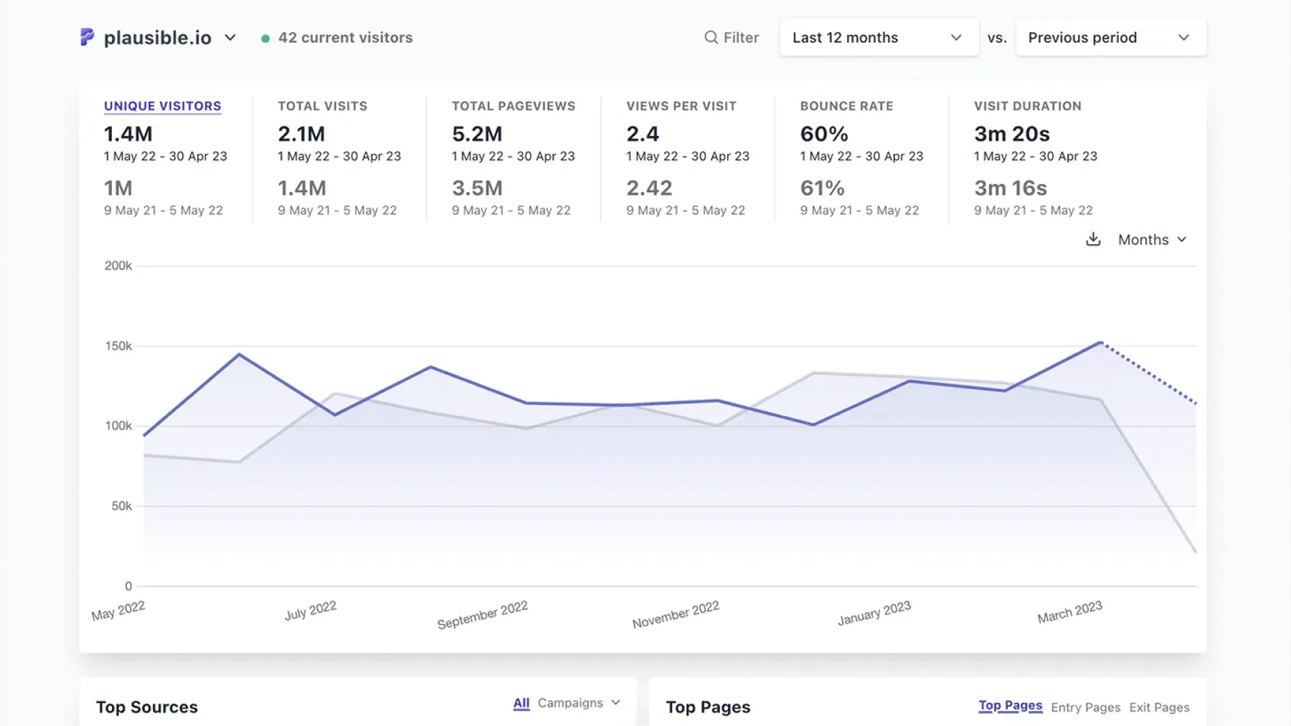Select the Unique Visitors metric tab
Image resolution: width=1291 pixels, height=726 pixels.
click(x=163, y=106)
